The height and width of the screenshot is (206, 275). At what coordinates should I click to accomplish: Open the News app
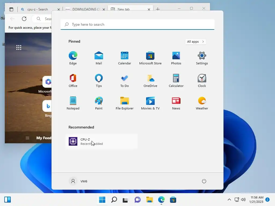point(176,103)
